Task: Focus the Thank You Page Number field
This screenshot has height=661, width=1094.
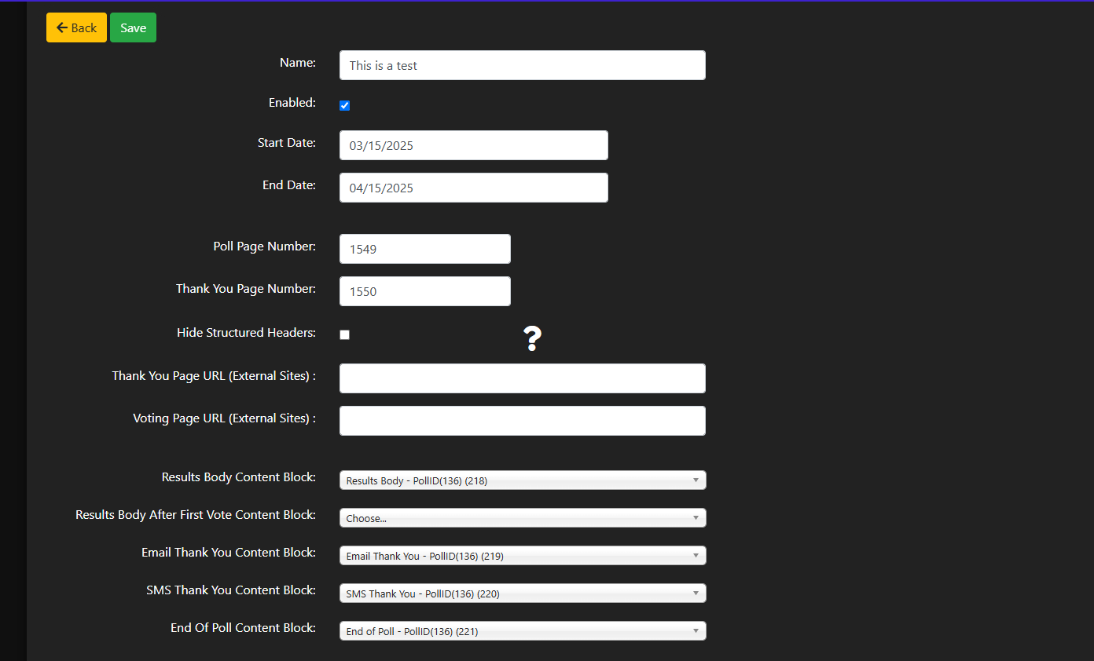Action: (x=424, y=291)
